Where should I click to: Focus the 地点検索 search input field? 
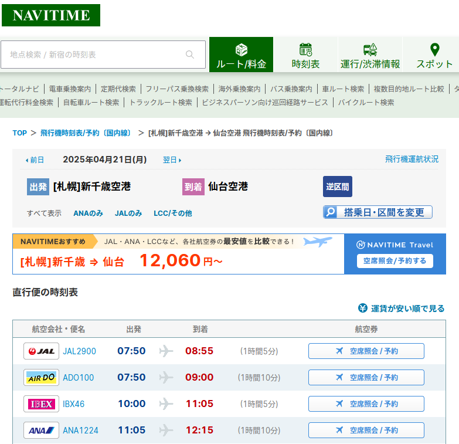coord(103,55)
